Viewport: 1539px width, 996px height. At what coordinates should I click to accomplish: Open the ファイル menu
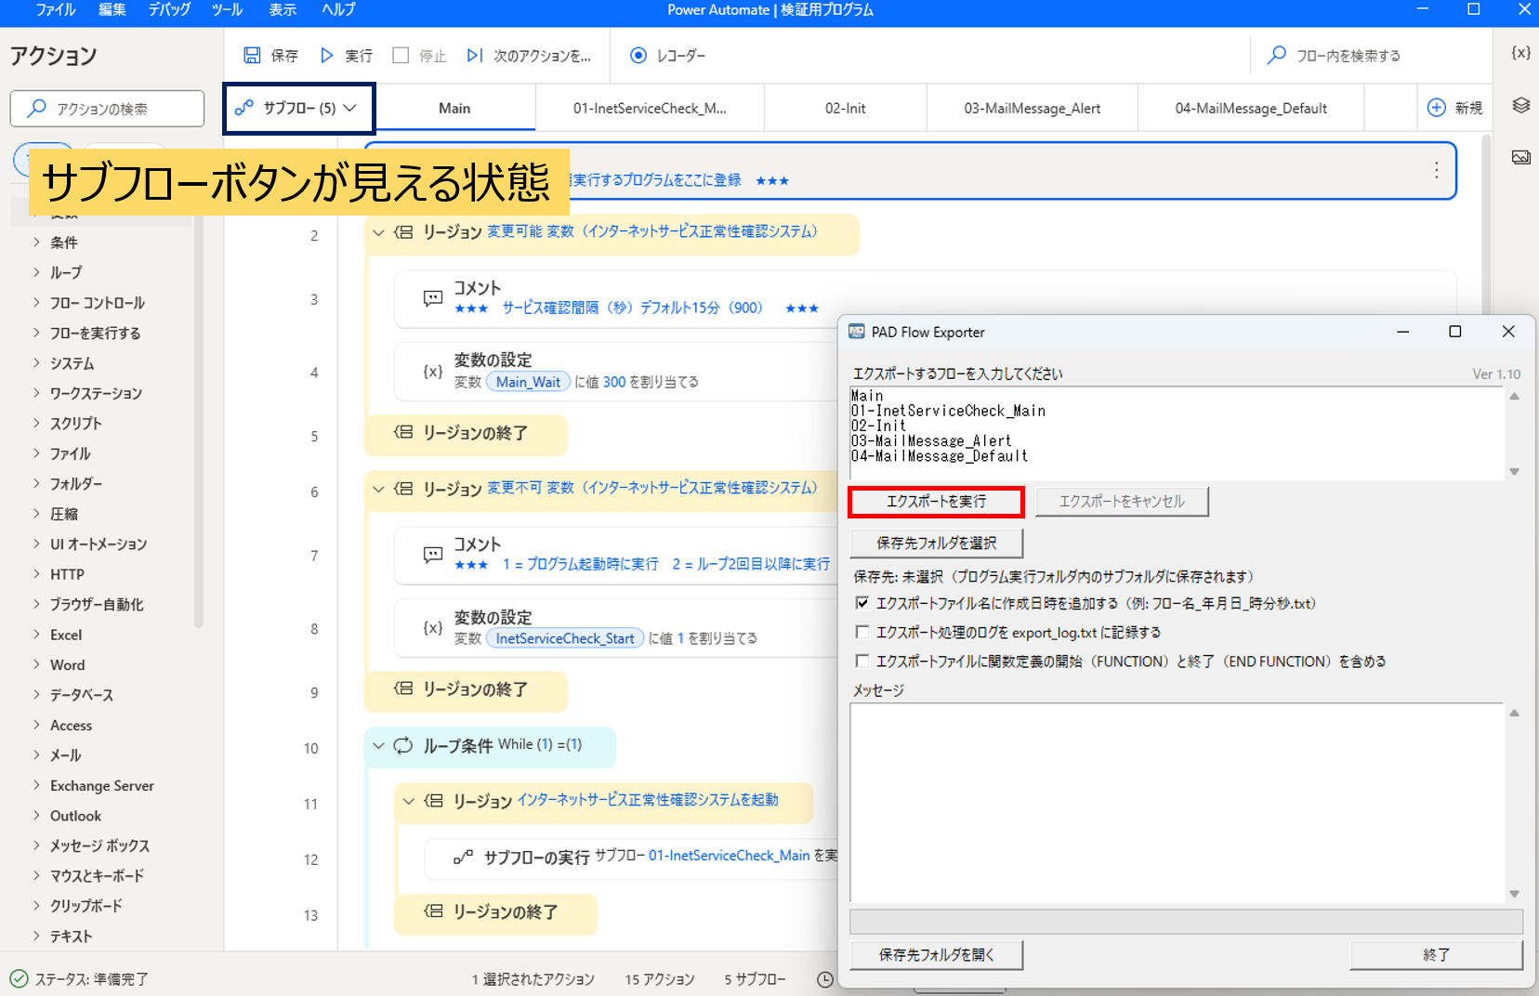56,9
